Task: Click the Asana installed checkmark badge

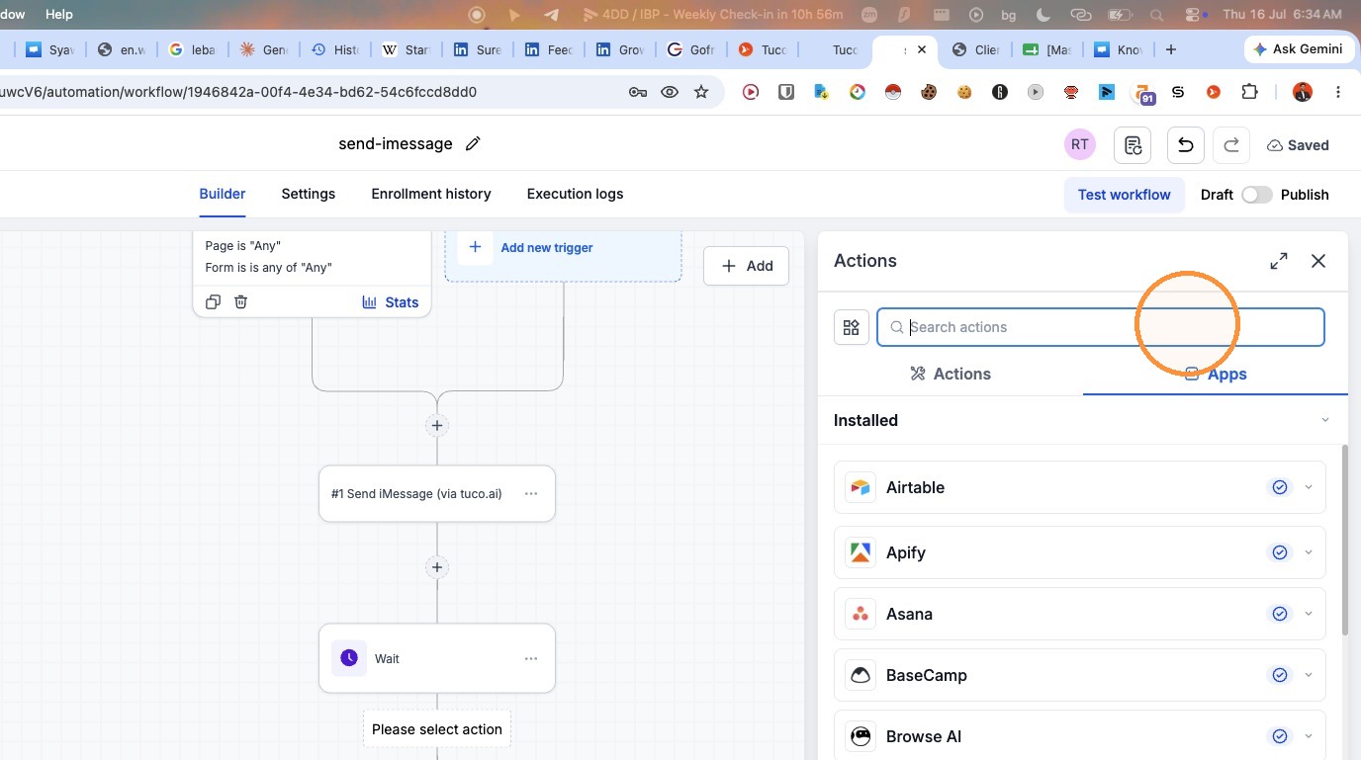Action: click(x=1280, y=614)
